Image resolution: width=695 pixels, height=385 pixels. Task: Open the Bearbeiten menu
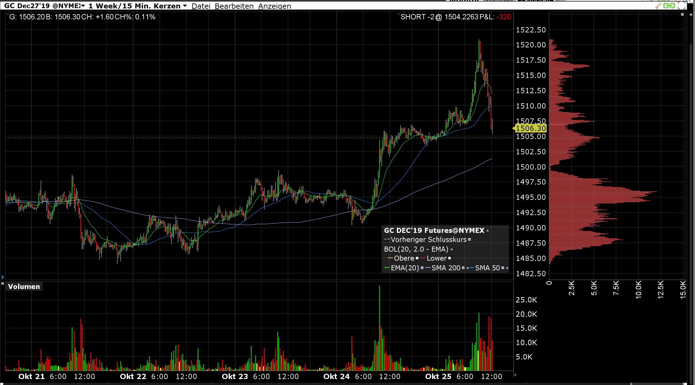click(x=234, y=6)
